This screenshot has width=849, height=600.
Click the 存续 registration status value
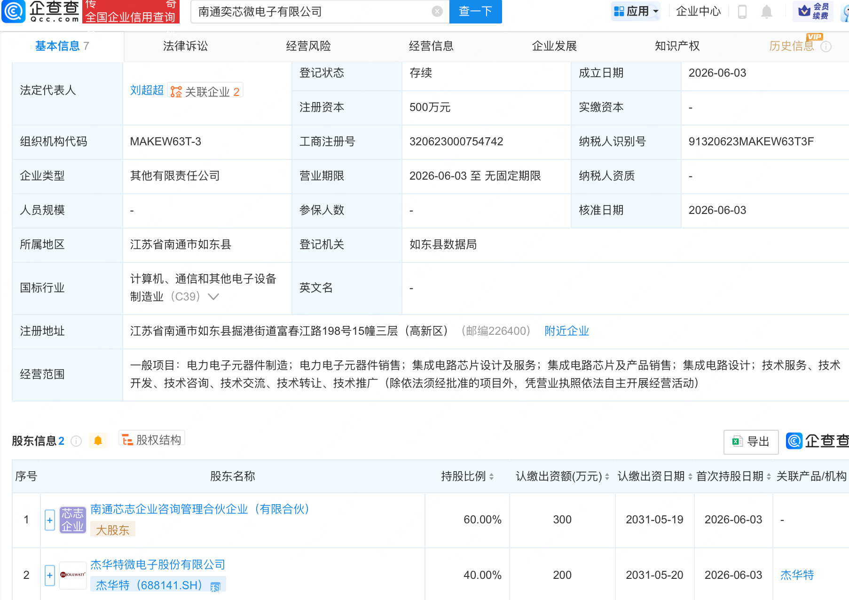[x=420, y=73]
